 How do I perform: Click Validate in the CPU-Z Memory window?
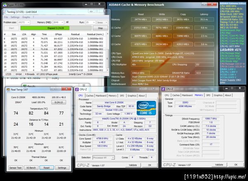(219, 164)
